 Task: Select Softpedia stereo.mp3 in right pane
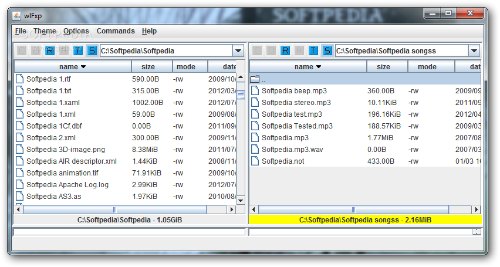point(296,102)
